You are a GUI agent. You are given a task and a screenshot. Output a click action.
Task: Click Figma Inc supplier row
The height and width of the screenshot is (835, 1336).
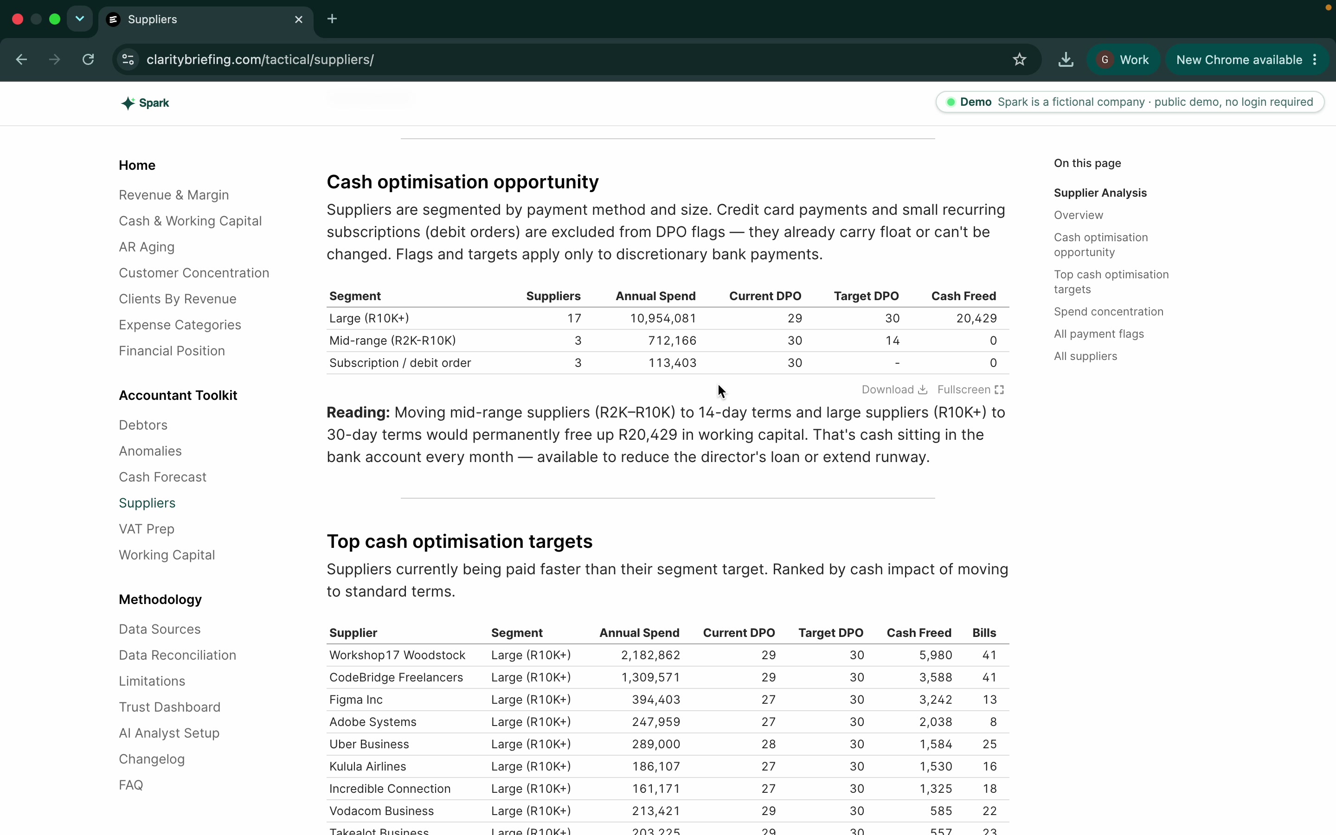click(x=668, y=700)
